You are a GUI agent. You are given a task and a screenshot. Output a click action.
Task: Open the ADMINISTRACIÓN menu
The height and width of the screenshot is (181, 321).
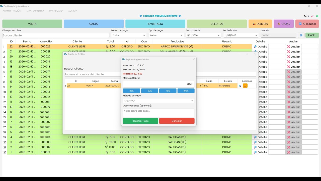coord(12,11)
